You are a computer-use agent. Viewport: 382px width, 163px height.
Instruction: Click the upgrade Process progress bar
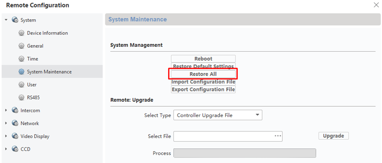pos(244,153)
